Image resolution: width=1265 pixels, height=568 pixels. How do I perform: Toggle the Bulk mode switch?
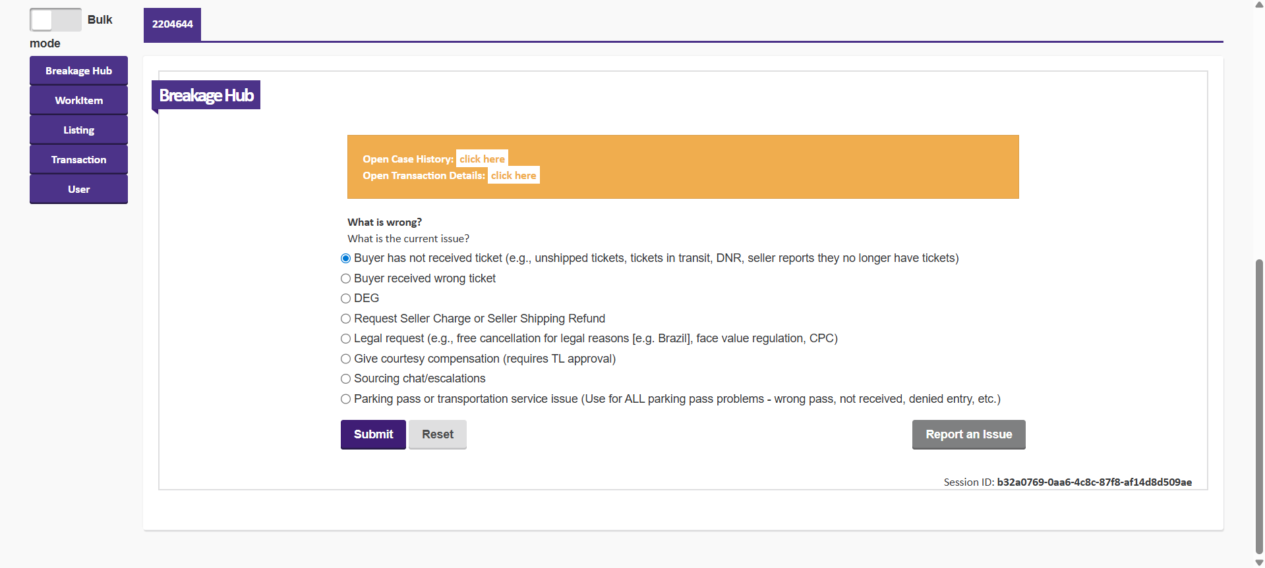pyautogui.click(x=55, y=20)
